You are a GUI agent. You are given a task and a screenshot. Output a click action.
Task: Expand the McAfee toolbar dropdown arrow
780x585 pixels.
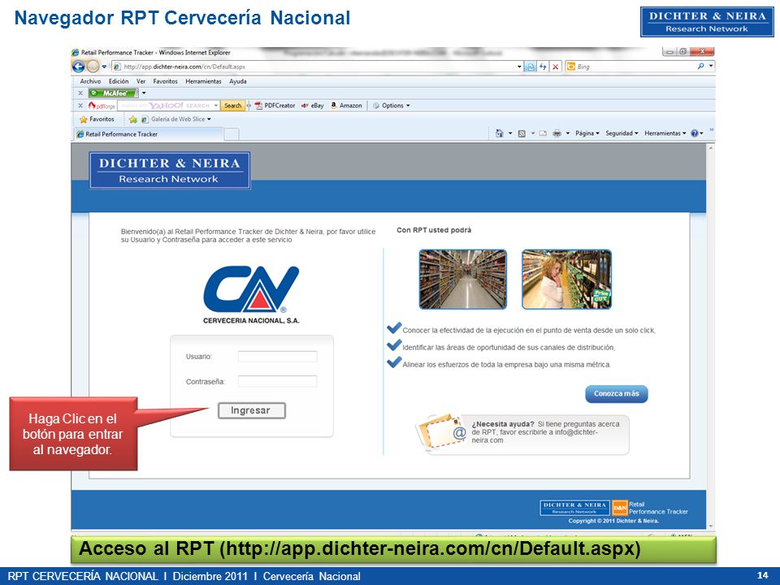point(144,93)
